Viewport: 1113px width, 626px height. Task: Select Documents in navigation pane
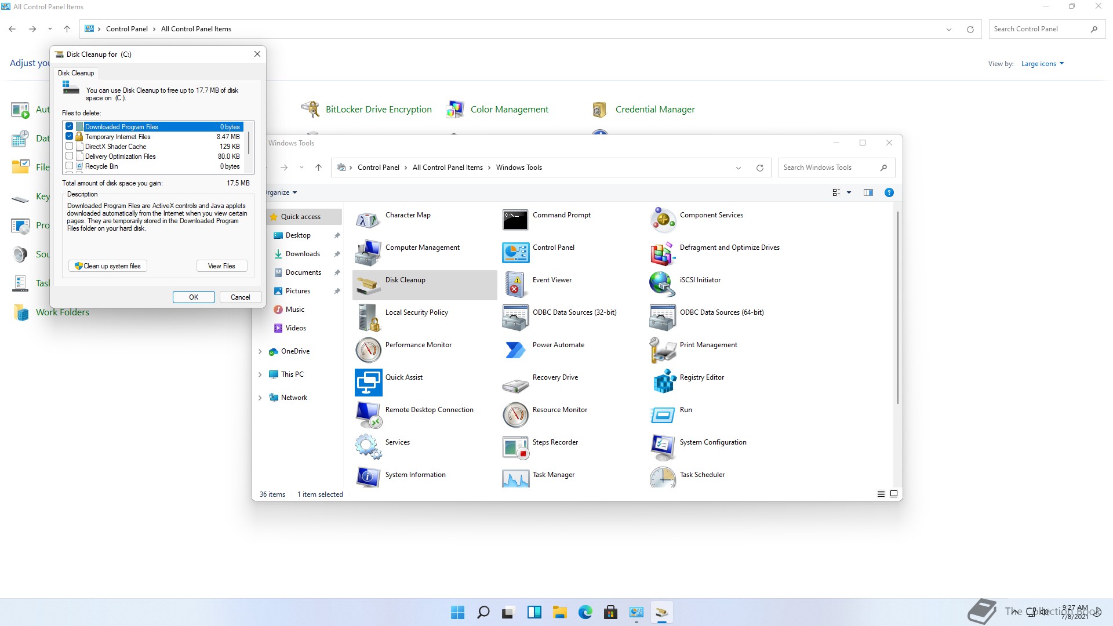coord(304,272)
